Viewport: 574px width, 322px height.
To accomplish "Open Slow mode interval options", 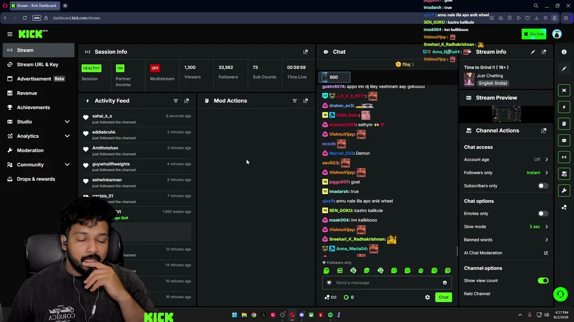I will (x=506, y=227).
